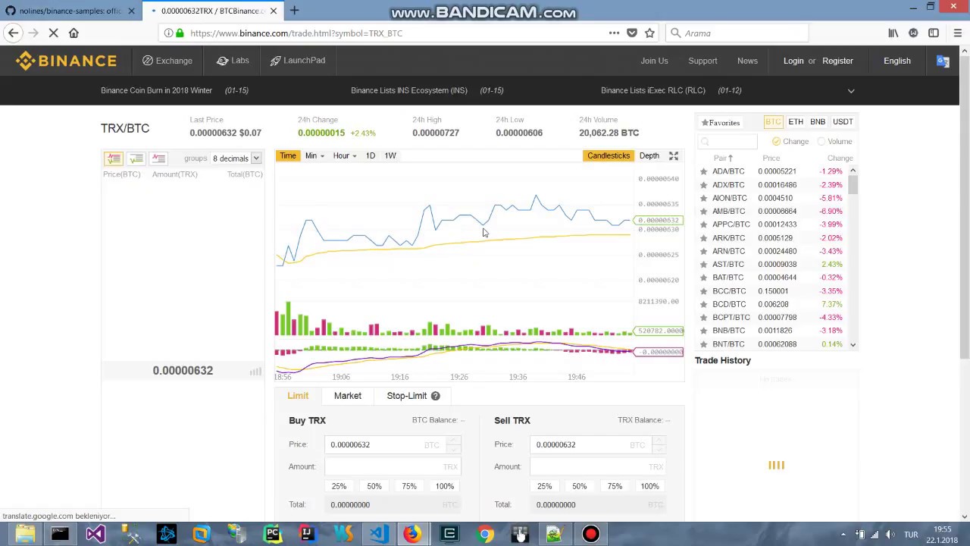Select the 1W chart interval
This screenshot has width=970, height=546.
point(390,155)
